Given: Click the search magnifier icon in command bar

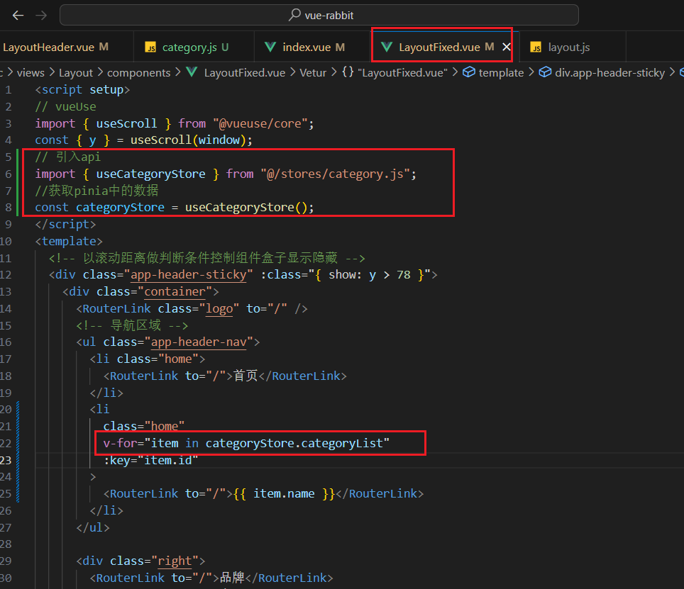Looking at the screenshot, I should click(x=294, y=15).
